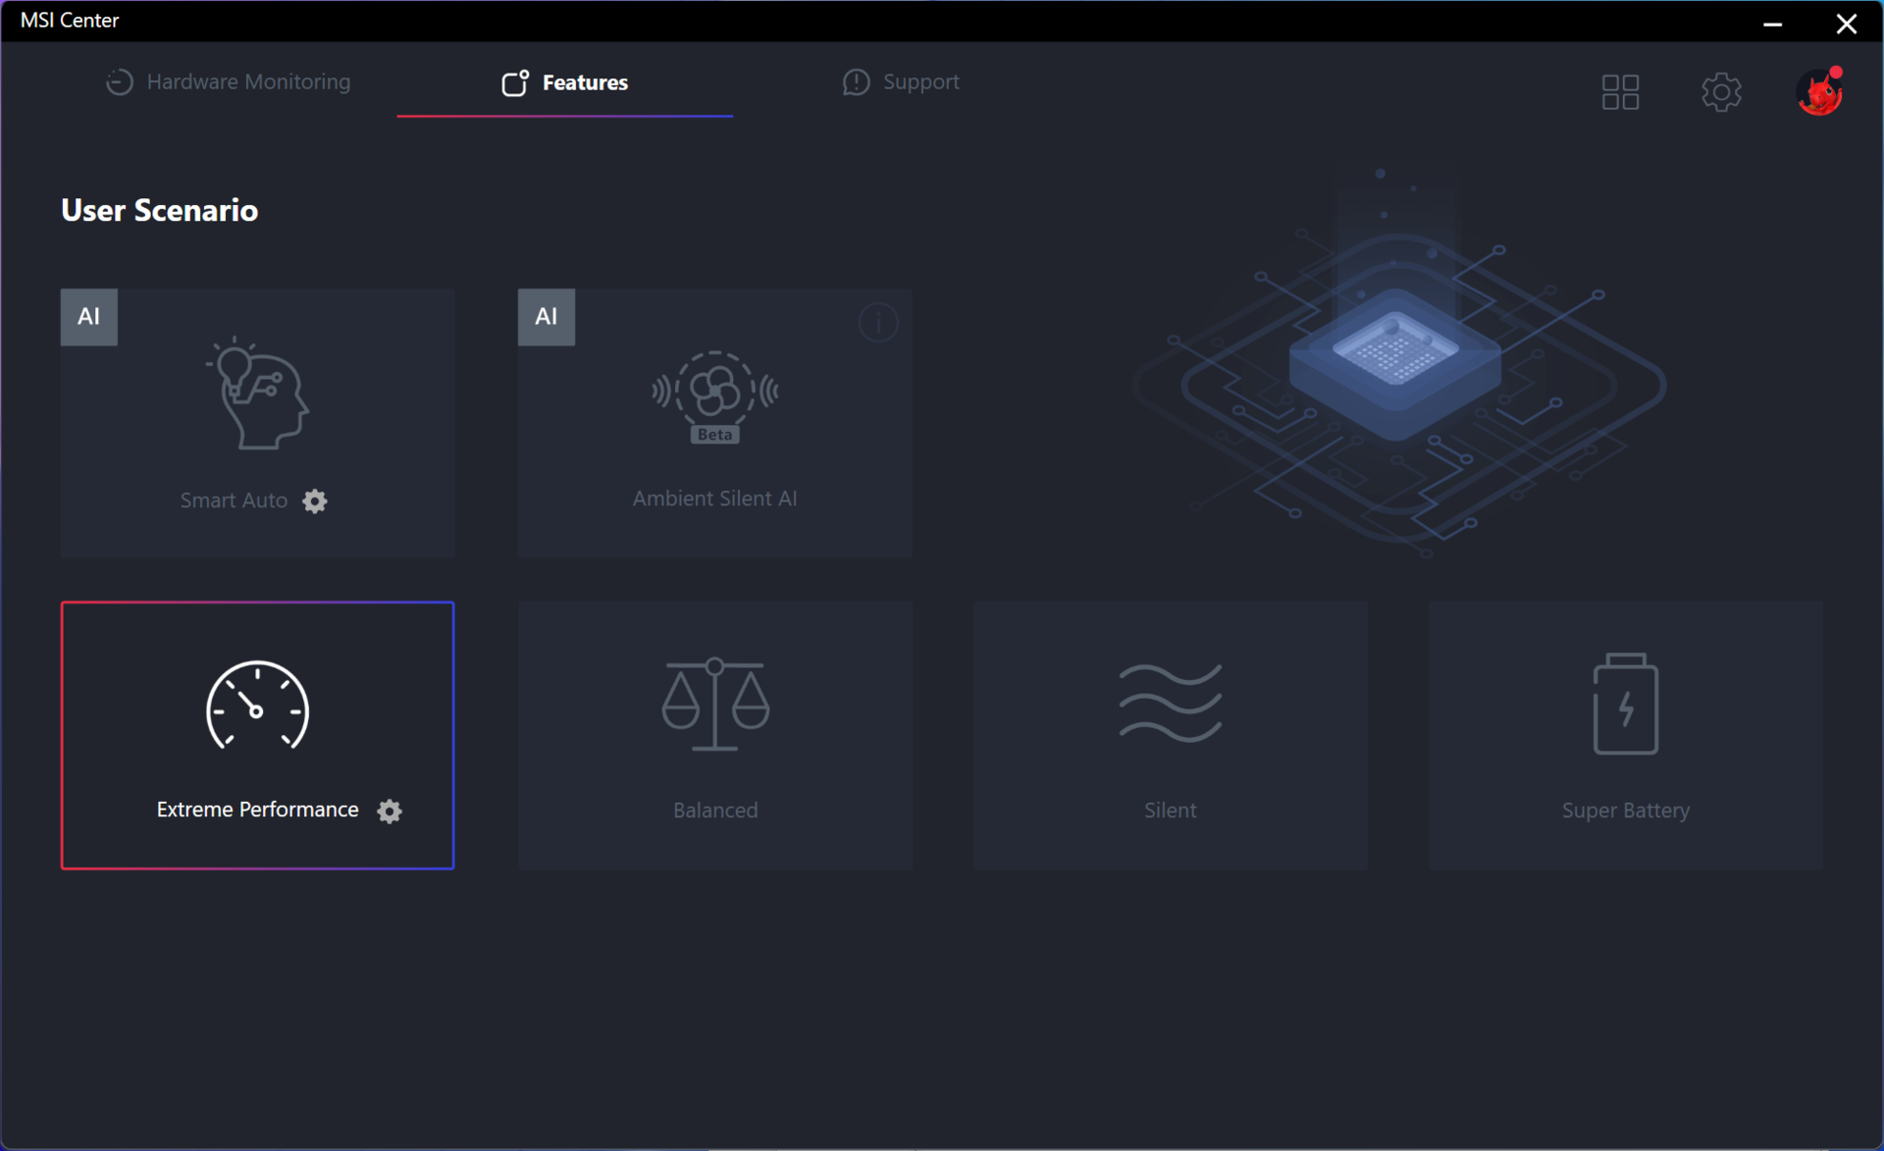Viewport: 1884px width, 1151px height.
Task: Minimize the MSI Center window
Action: [x=1772, y=24]
